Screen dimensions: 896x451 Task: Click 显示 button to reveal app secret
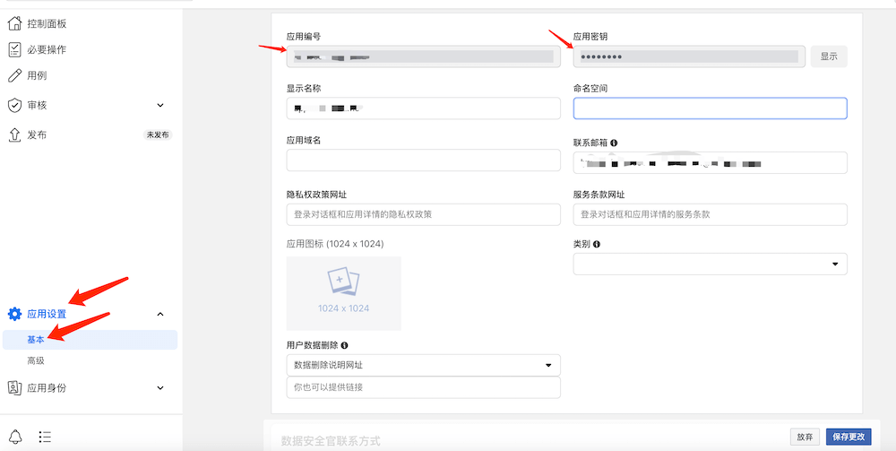point(829,56)
